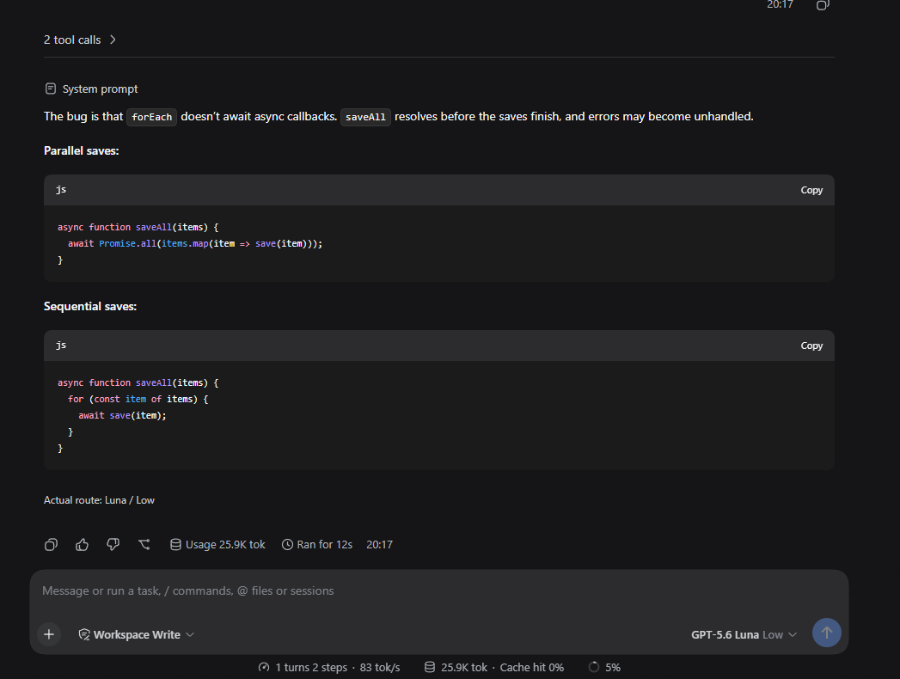Click the branch/retry icon next to thumbs down
The image size is (900, 679).
[144, 545]
